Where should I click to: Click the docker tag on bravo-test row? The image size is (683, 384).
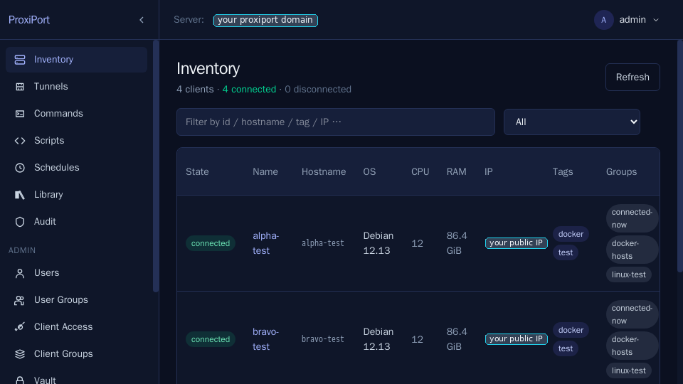click(571, 330)
